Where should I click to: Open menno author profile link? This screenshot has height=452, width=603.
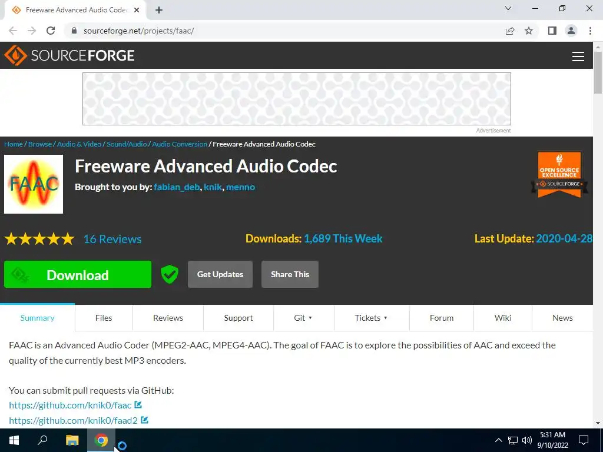240,187
